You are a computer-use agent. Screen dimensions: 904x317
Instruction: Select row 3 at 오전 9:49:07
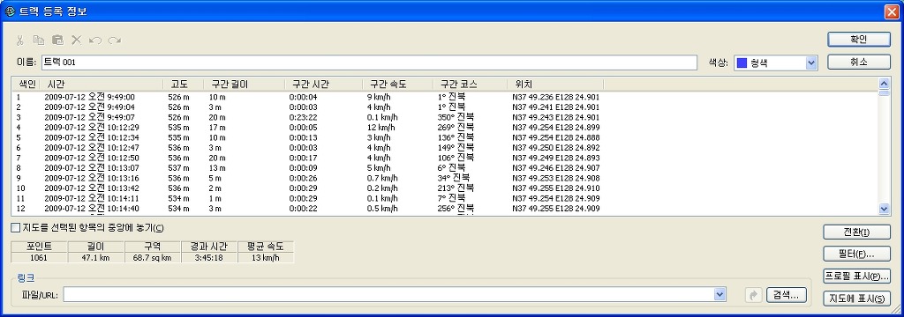click(x=445, y=117)
